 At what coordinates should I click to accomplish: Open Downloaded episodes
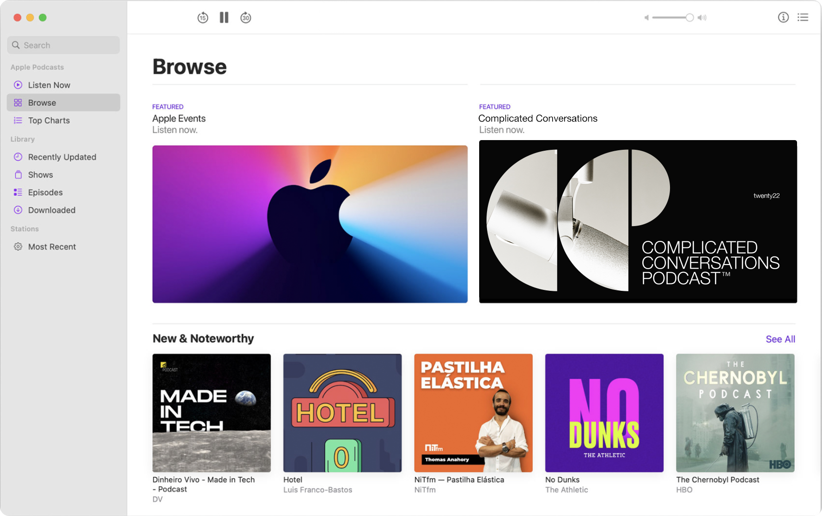[63, 210]
